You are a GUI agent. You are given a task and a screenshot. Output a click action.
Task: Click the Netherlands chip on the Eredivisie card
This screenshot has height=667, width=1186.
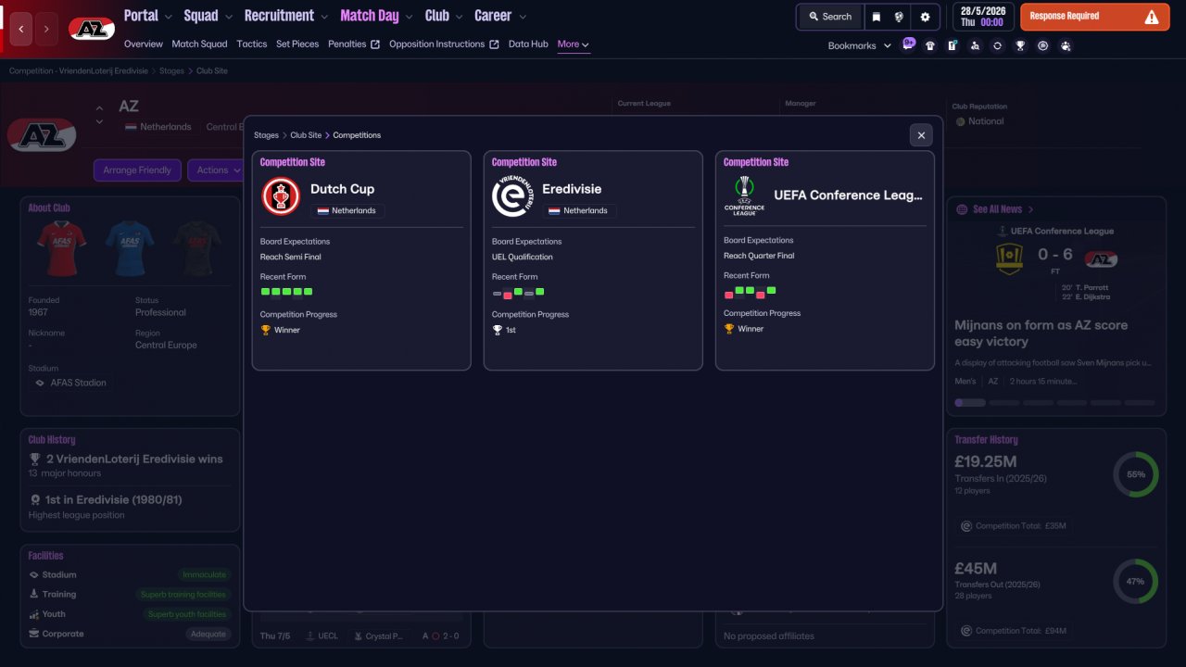coord(579,211)
